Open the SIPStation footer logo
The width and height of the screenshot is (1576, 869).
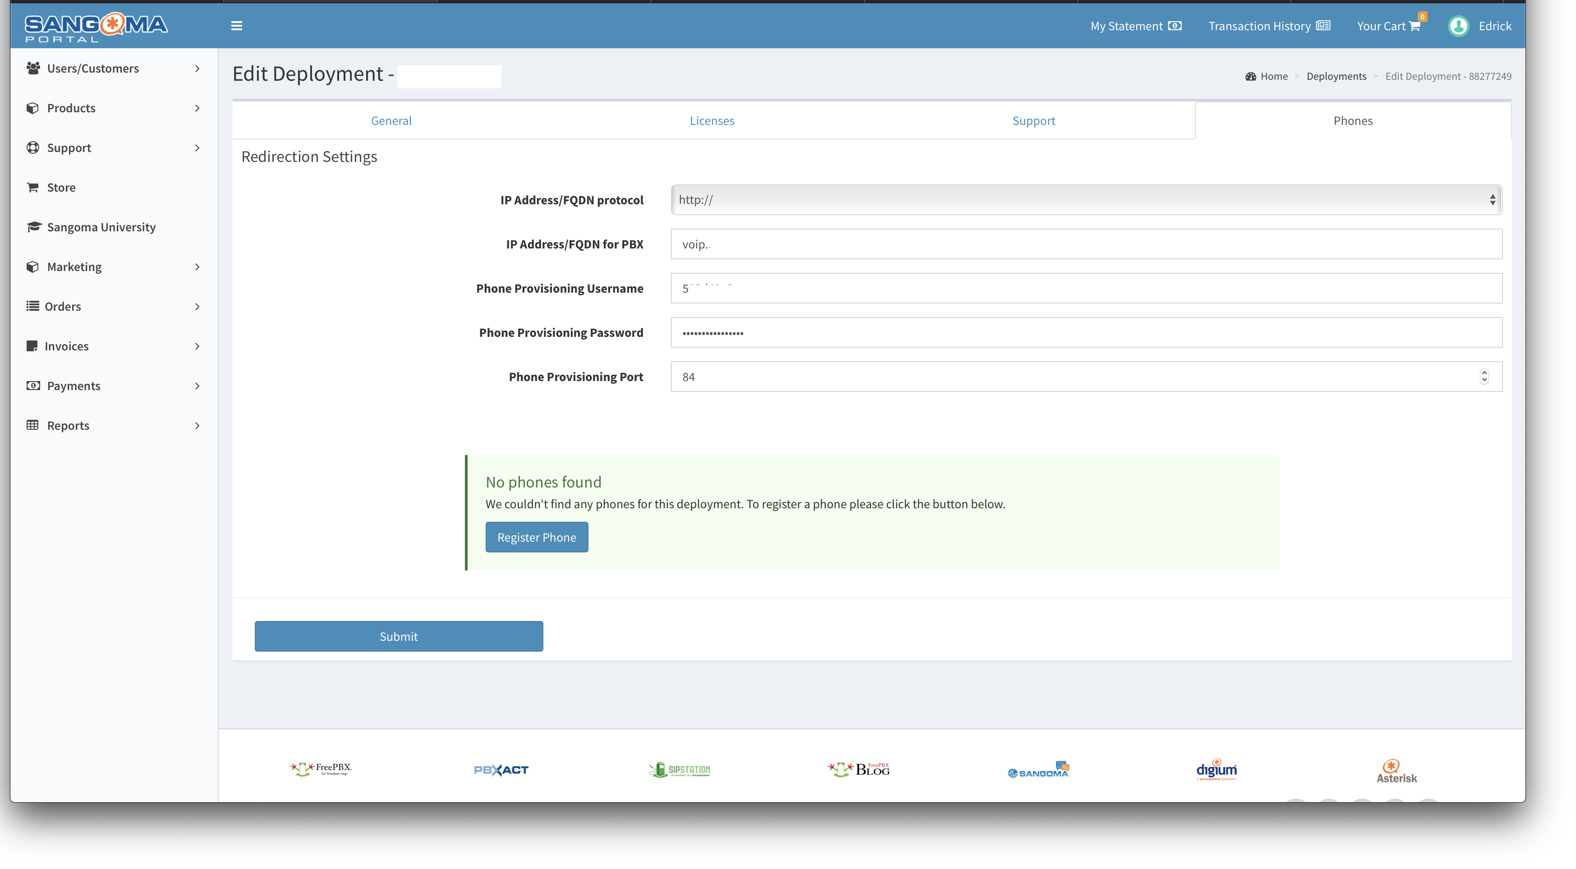click(680, 770)
